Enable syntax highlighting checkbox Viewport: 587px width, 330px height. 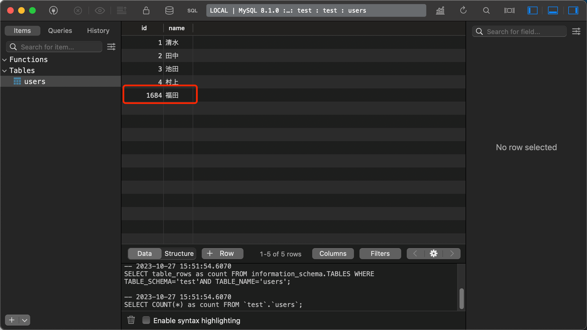[x=146, y=320]
